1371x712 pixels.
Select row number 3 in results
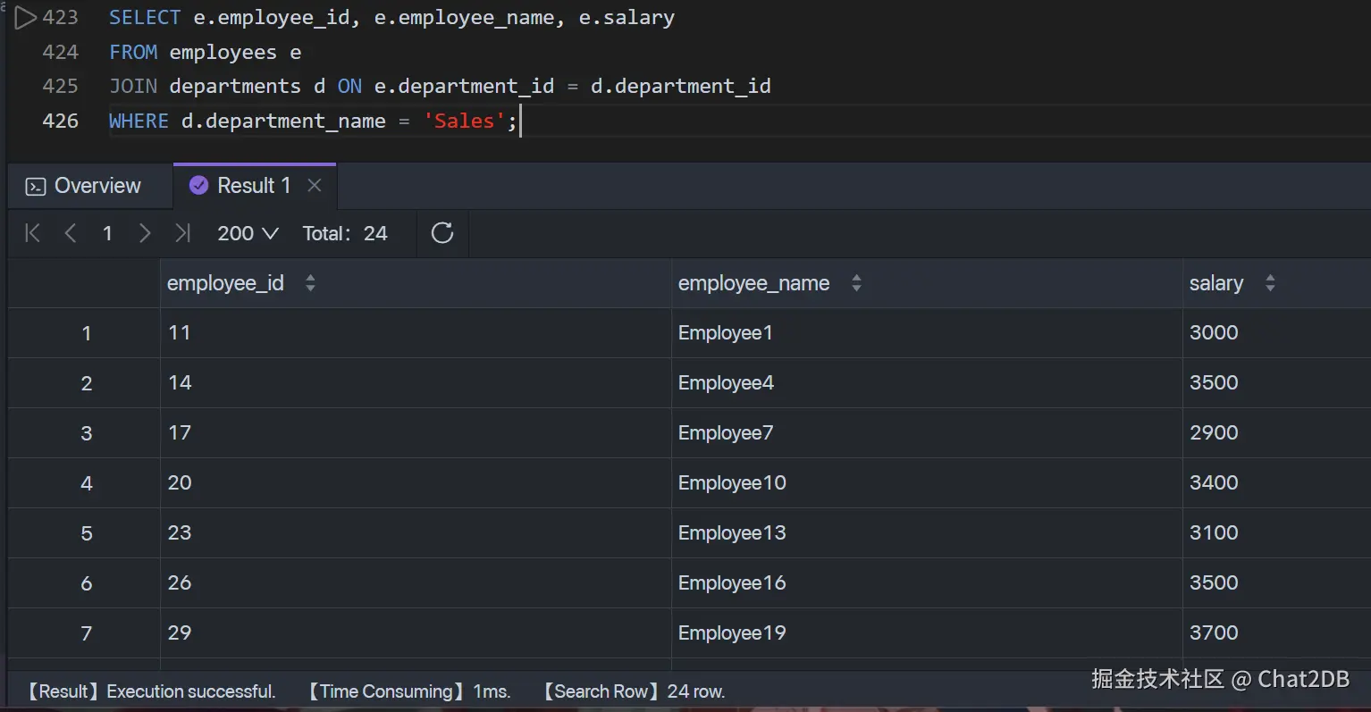pyautogui.click(x=86, y=433)
